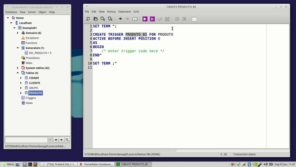Viewport: 296px width, 167px height.
Task: Click the PRODUTO_BI trigger name in the editor
Action: pyautogui.click(x=136, y=34)
